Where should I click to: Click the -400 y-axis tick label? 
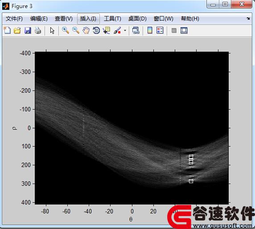pyautogui.click(x=25, y=53)
